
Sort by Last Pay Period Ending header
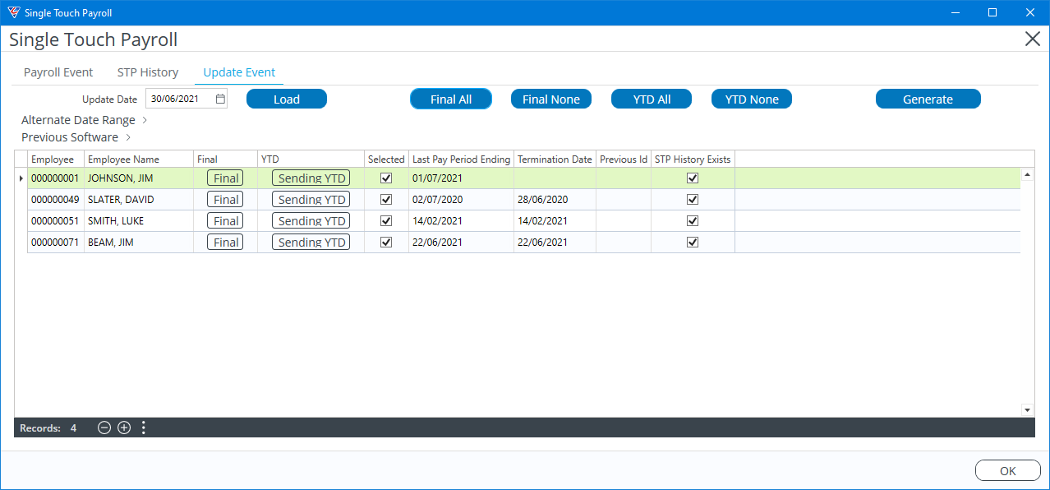pyautogui.click(x=461, y=159)
